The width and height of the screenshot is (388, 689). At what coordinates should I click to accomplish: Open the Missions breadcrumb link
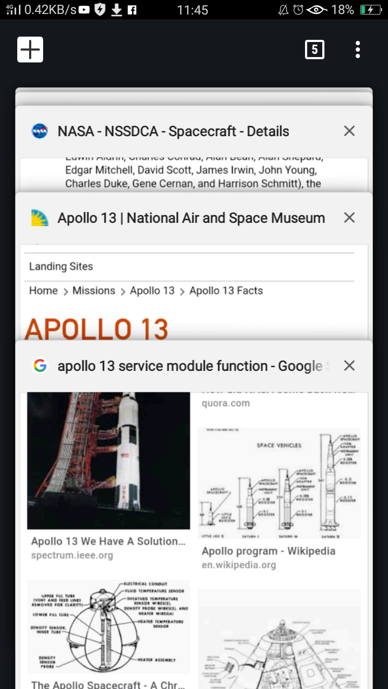pyautogui.click(x=94, y=290)
